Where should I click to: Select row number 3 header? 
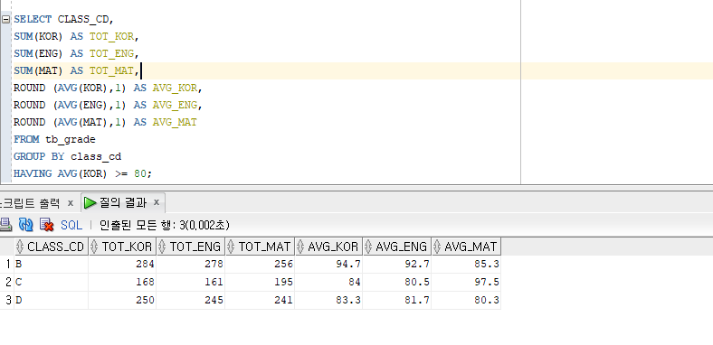(x=7, y=300)
